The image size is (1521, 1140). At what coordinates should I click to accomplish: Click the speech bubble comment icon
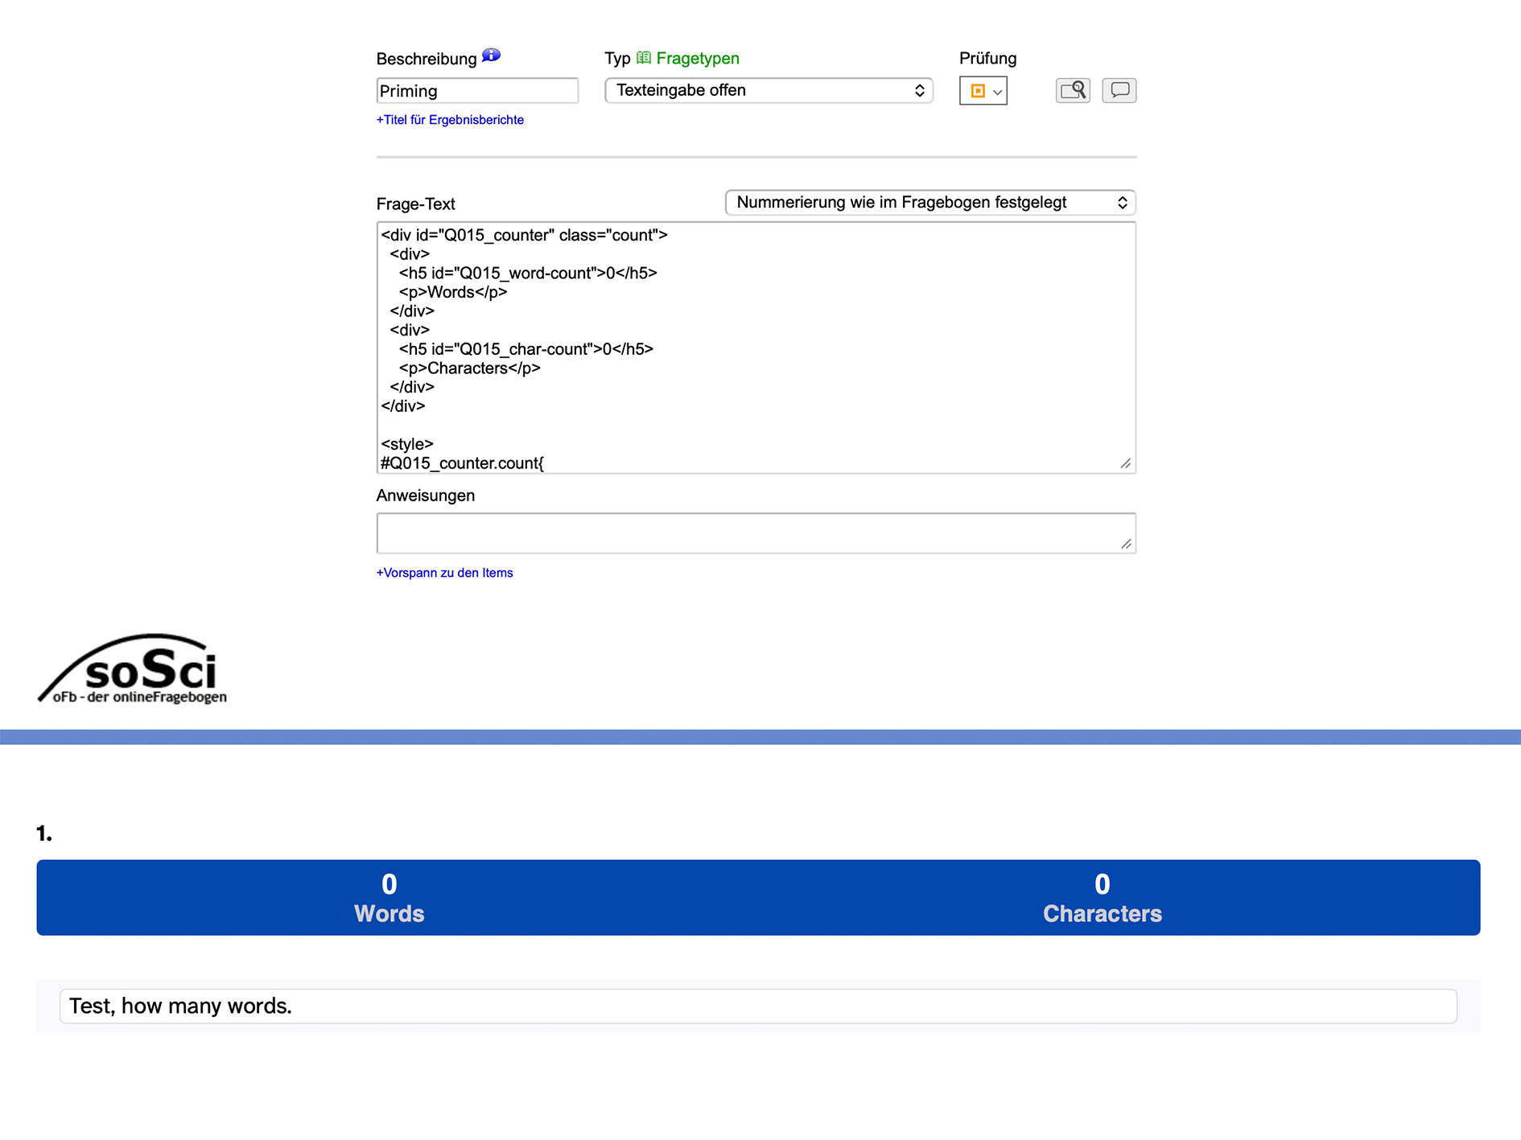[x=1119, y=90]
